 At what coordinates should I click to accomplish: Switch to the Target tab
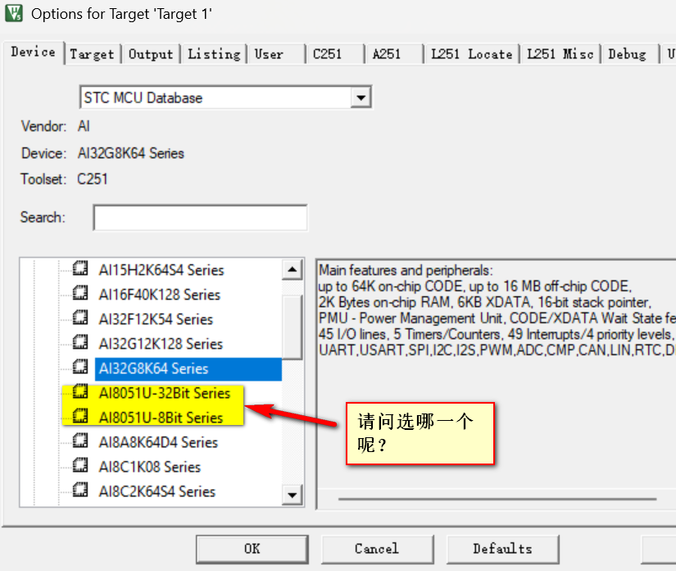[93, 54]
